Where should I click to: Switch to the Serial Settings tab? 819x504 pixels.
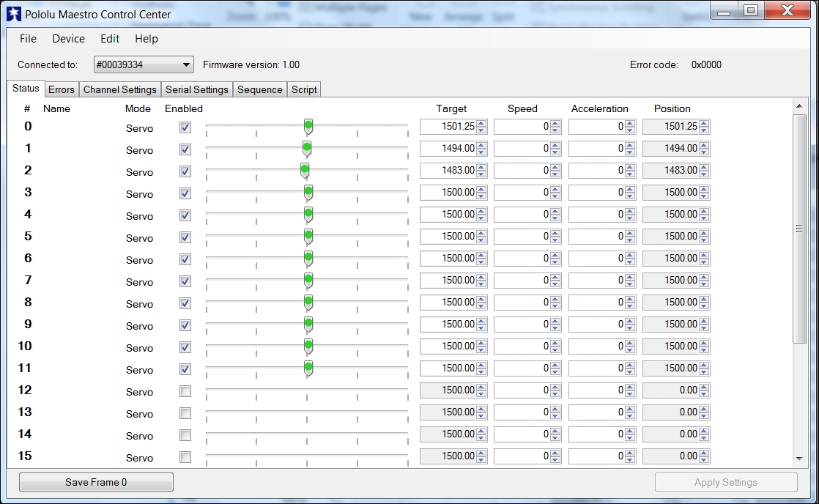point(197,89)
